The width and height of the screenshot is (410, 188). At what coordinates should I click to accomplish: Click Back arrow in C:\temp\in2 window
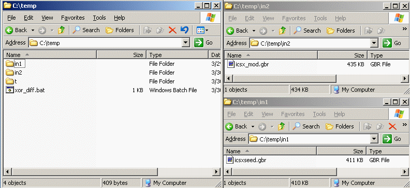[237, 31]
